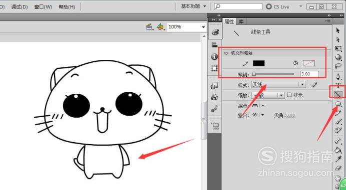Open the Transform panel icon
The height and width of the screenshot is (190, 346).
tap(214, 68)
